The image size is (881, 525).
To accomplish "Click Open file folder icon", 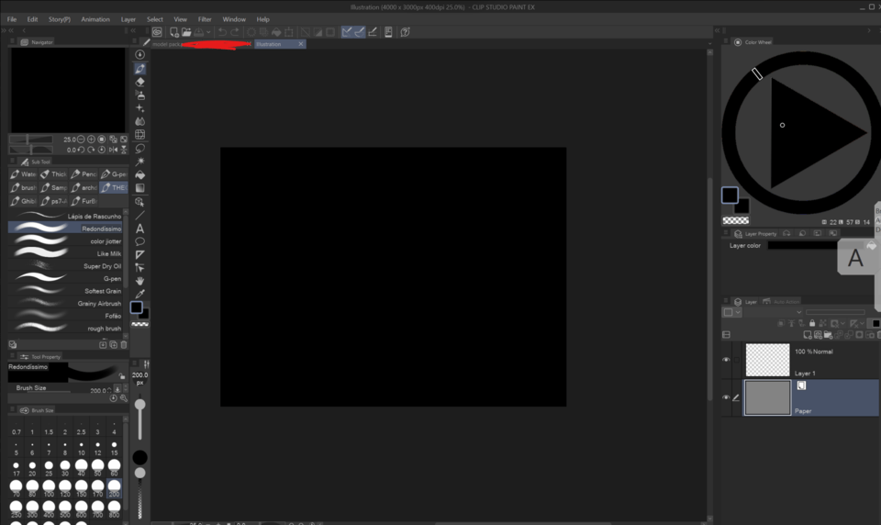I will click(186, 32).
